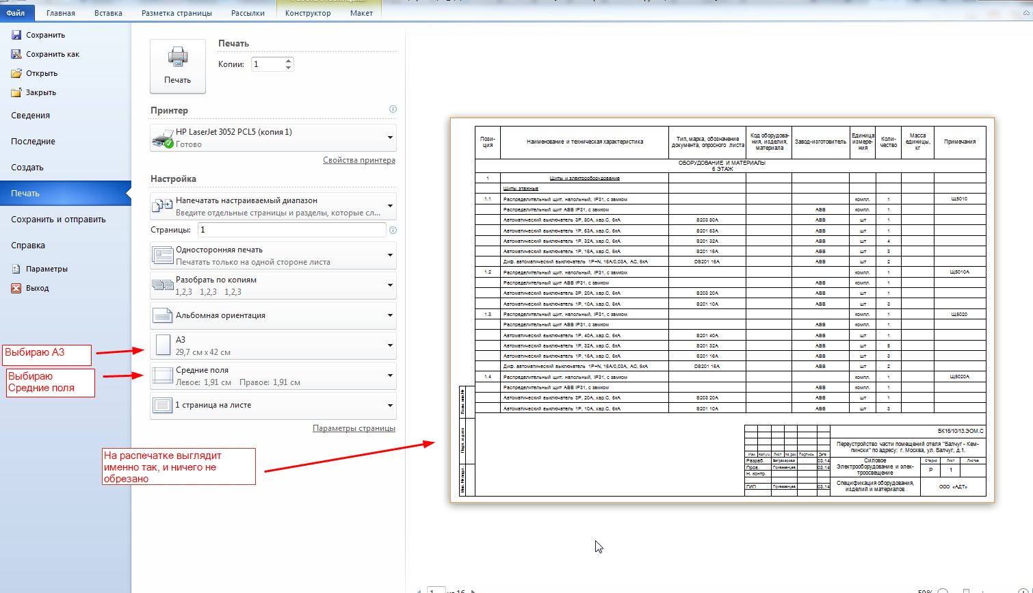Open Параметры страницы link
The height and width of the screenshot is (593, 1033).
click(354, 428)
